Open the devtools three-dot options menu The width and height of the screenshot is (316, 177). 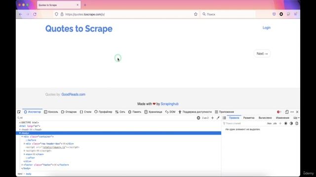[292, 112]
